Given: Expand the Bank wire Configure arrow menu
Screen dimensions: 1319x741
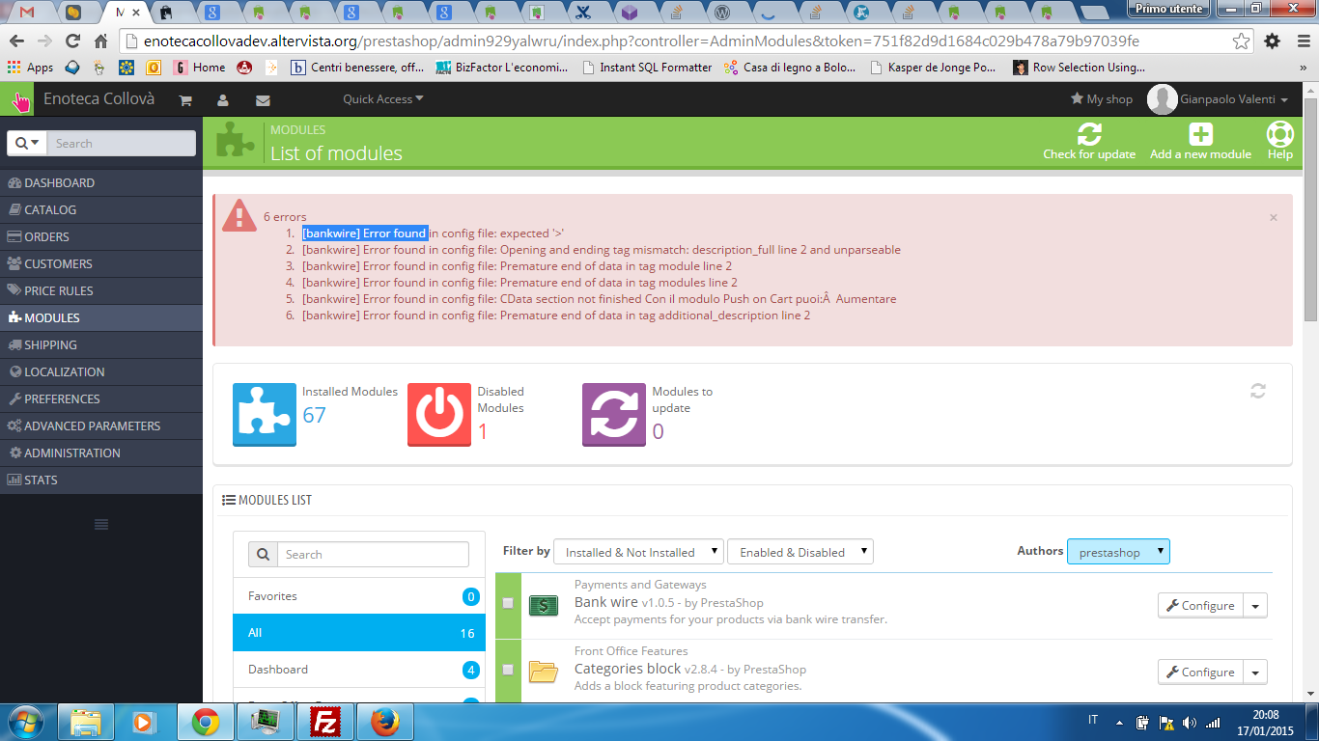Looking at the screenshot, I should [x=1255, y=605].
